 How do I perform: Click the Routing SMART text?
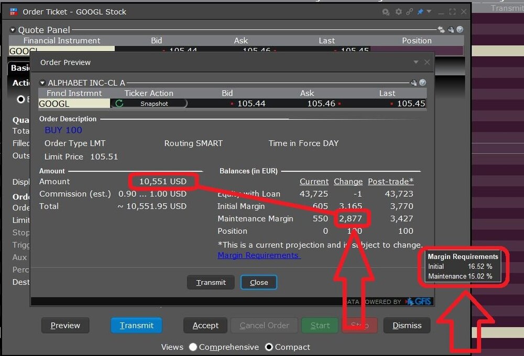coord(193,143)
